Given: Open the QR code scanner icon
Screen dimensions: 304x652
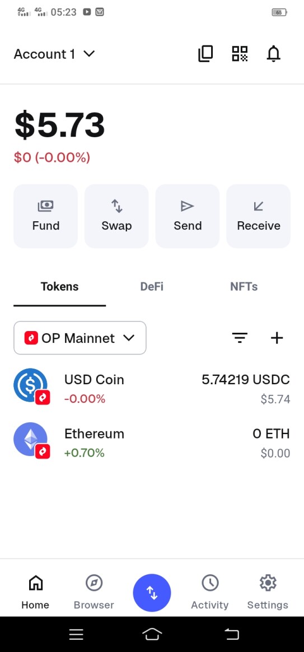Looking at the screenshot, I should [x=240, y=54].
